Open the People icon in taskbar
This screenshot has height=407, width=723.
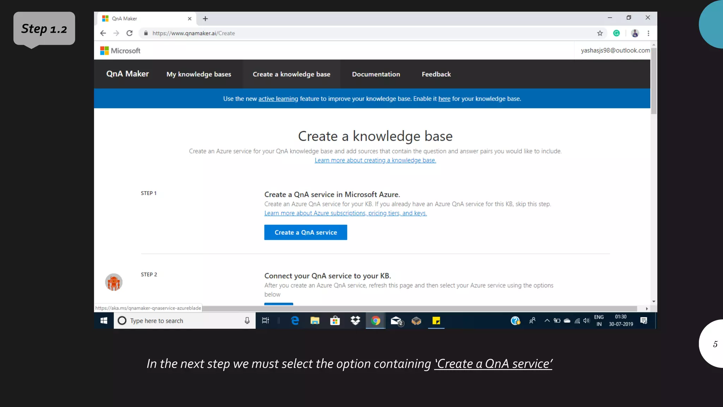coord(532,321)
